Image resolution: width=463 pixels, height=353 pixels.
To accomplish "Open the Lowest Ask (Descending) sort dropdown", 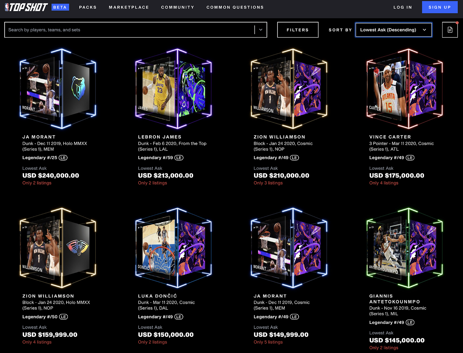I will 394,30.
